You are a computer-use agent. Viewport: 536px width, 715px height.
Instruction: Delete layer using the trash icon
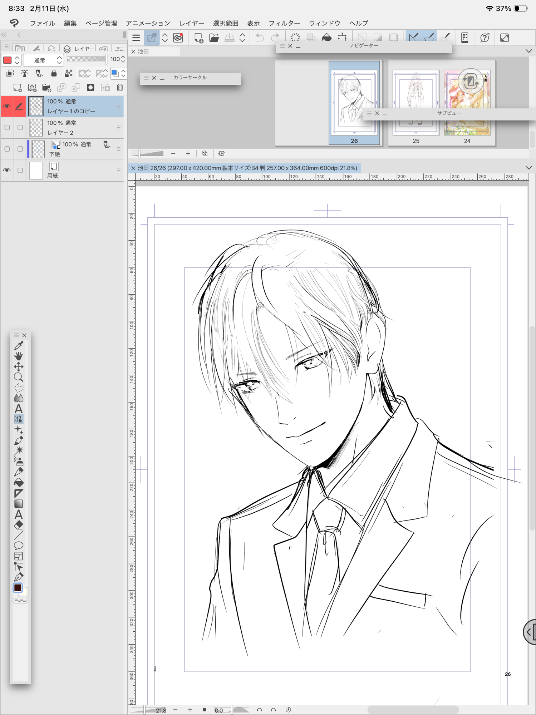(120, 88)
